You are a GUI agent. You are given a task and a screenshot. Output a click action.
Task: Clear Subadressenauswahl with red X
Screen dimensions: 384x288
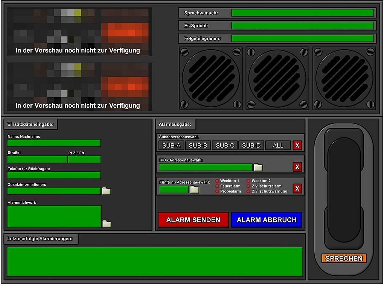point(297,145)
